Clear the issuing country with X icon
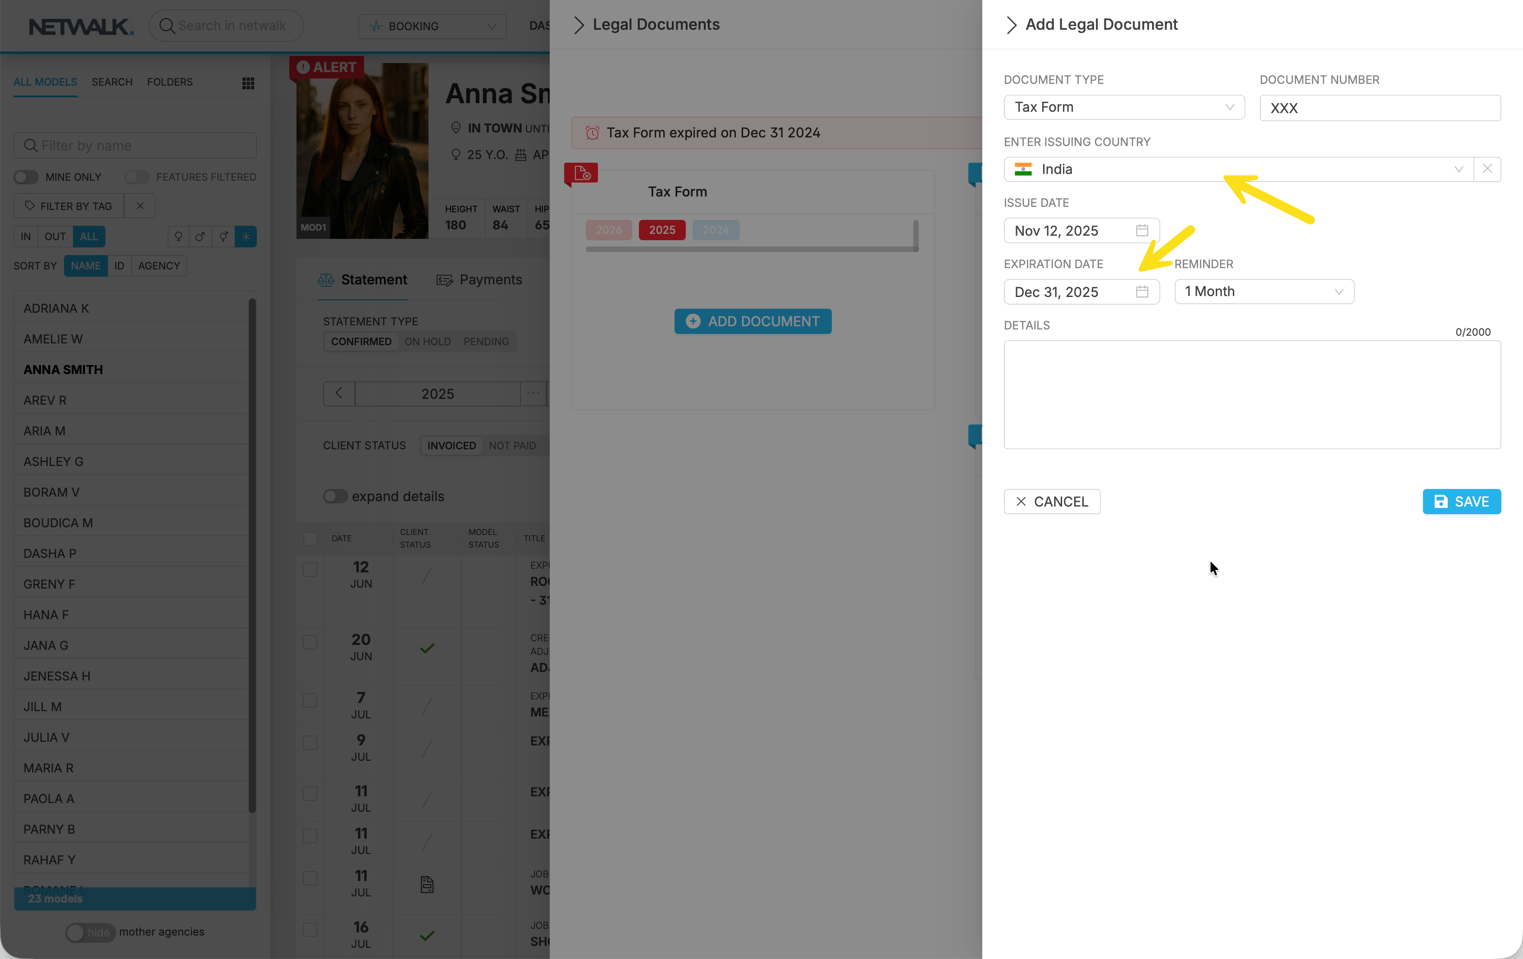 (1487, 169)
